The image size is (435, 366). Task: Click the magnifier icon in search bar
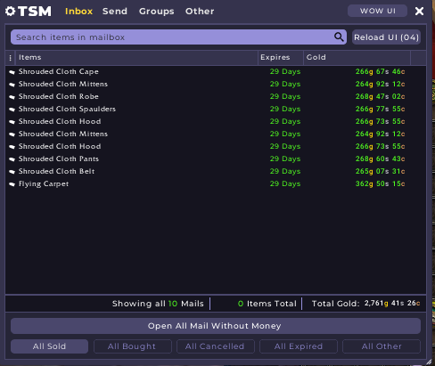tap(339, 37)
